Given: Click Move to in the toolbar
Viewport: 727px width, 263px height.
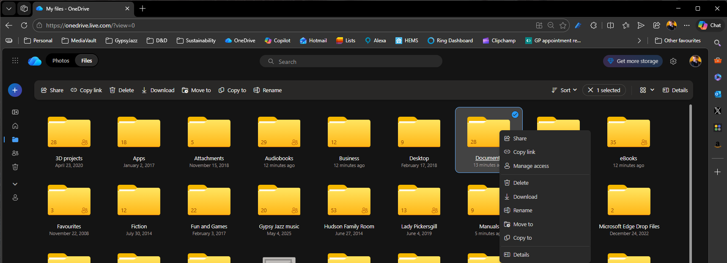Looking at the screenshot, I should [196, 90].
